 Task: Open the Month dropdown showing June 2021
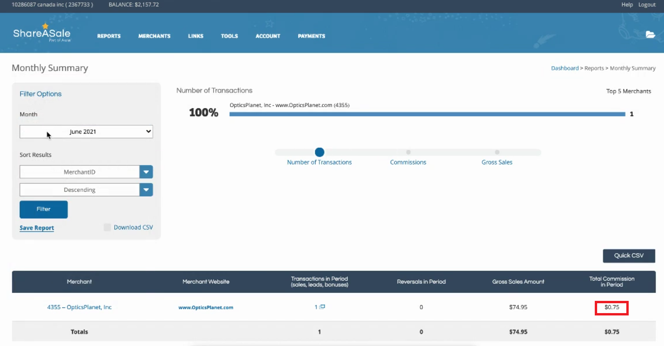[86, 132]
